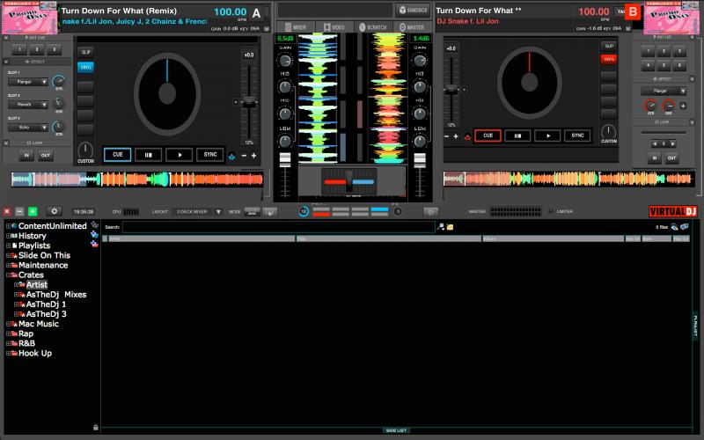Switch to the MIXER tab
The image size is (704, 440).
coord(296,27)
